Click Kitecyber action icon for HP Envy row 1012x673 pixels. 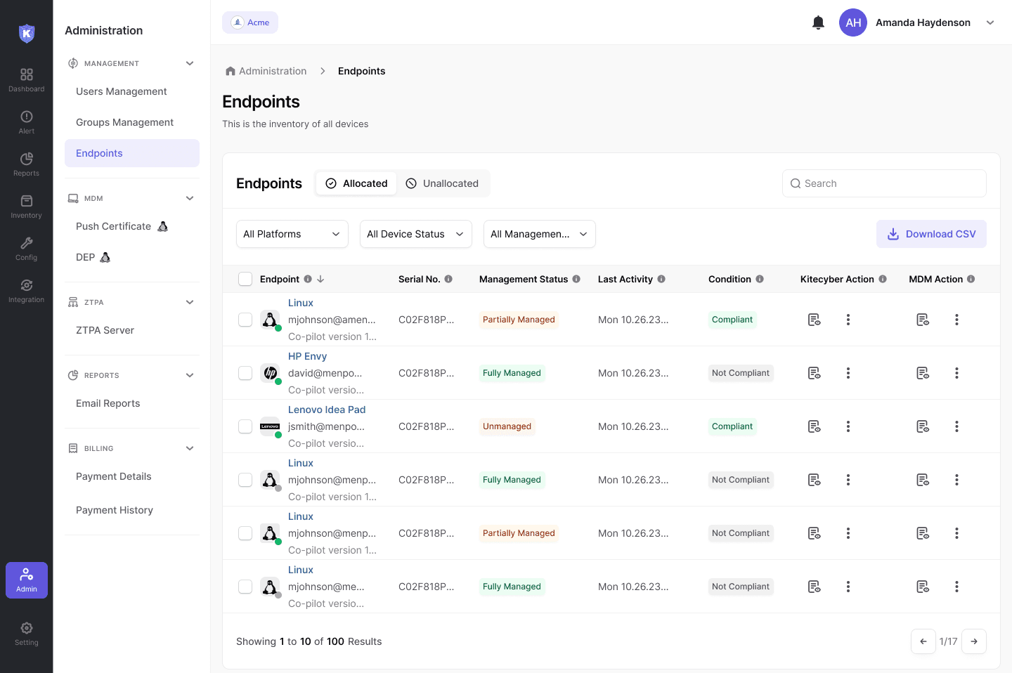pos(814,373)
